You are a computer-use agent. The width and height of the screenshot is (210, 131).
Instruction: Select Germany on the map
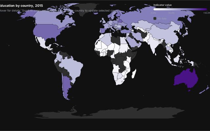(111, 23)
